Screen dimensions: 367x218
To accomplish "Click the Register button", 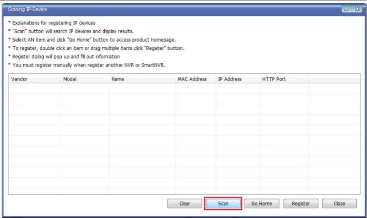I will point(301,204).
